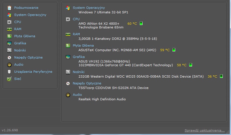Open Grafika section in the sidebar
The image size is (231, 135).
click(20, 43)
